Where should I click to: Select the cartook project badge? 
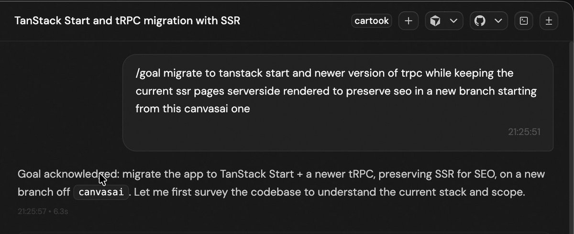click(x=372, y=21)
